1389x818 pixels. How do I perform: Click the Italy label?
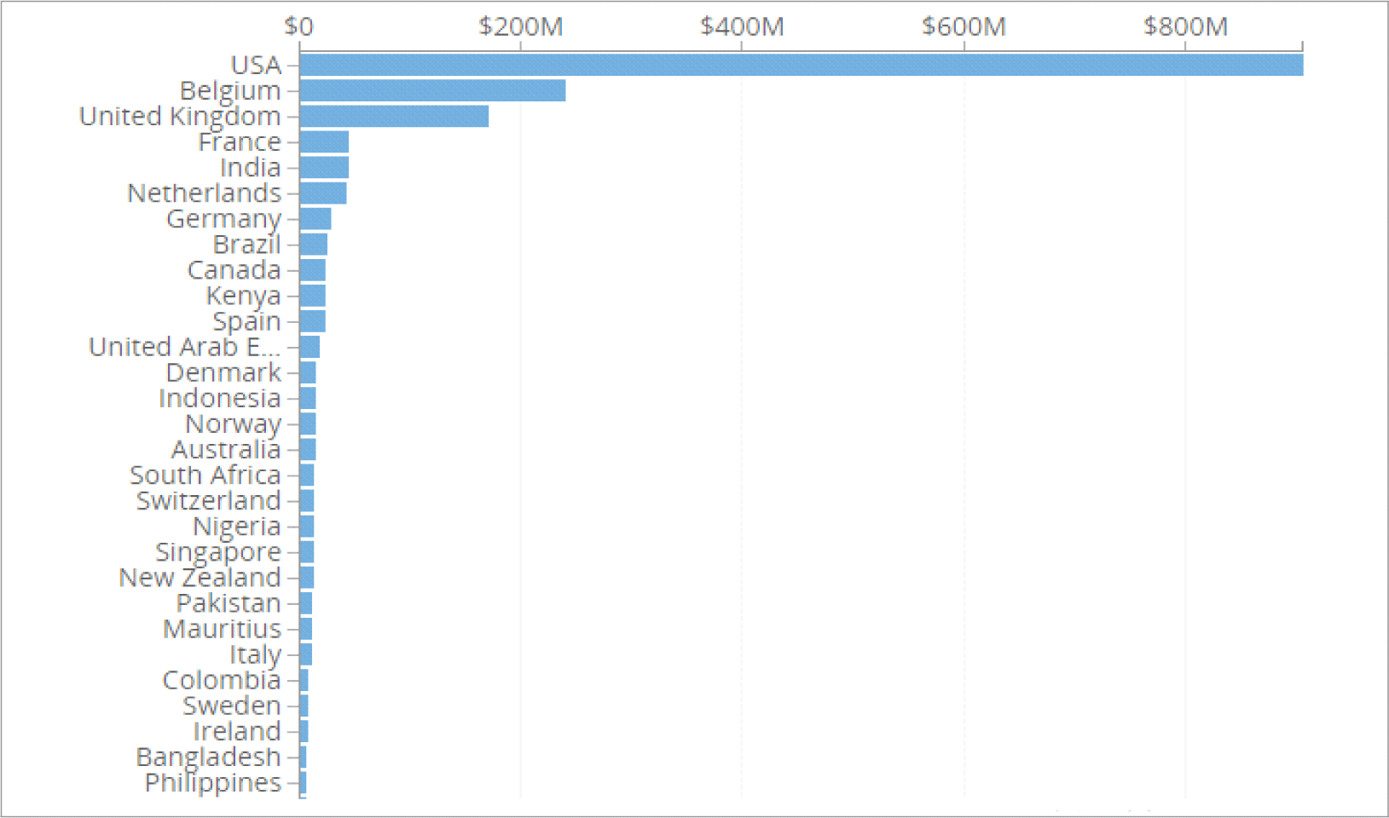click(256, 654)
